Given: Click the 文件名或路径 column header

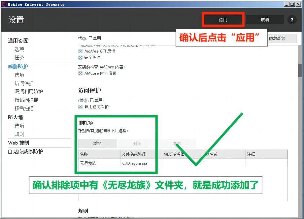Looking at the screenshot, I should (141, 154).
